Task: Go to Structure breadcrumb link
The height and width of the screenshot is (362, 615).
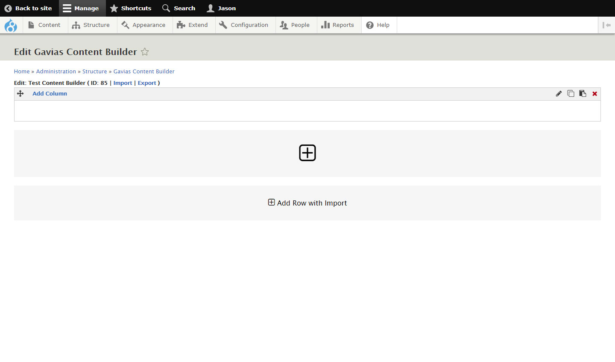Action: click(x=94, y=71)
